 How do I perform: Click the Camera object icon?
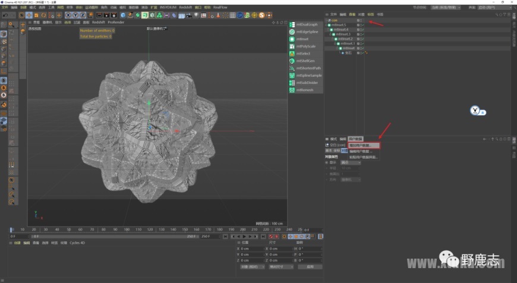[189, 15]
